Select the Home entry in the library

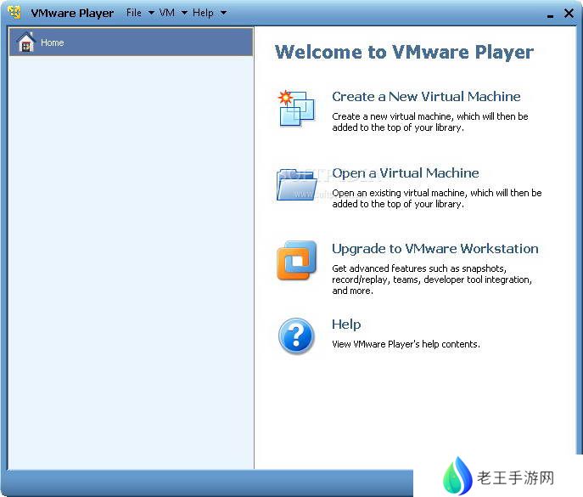[x=132, y=42]
